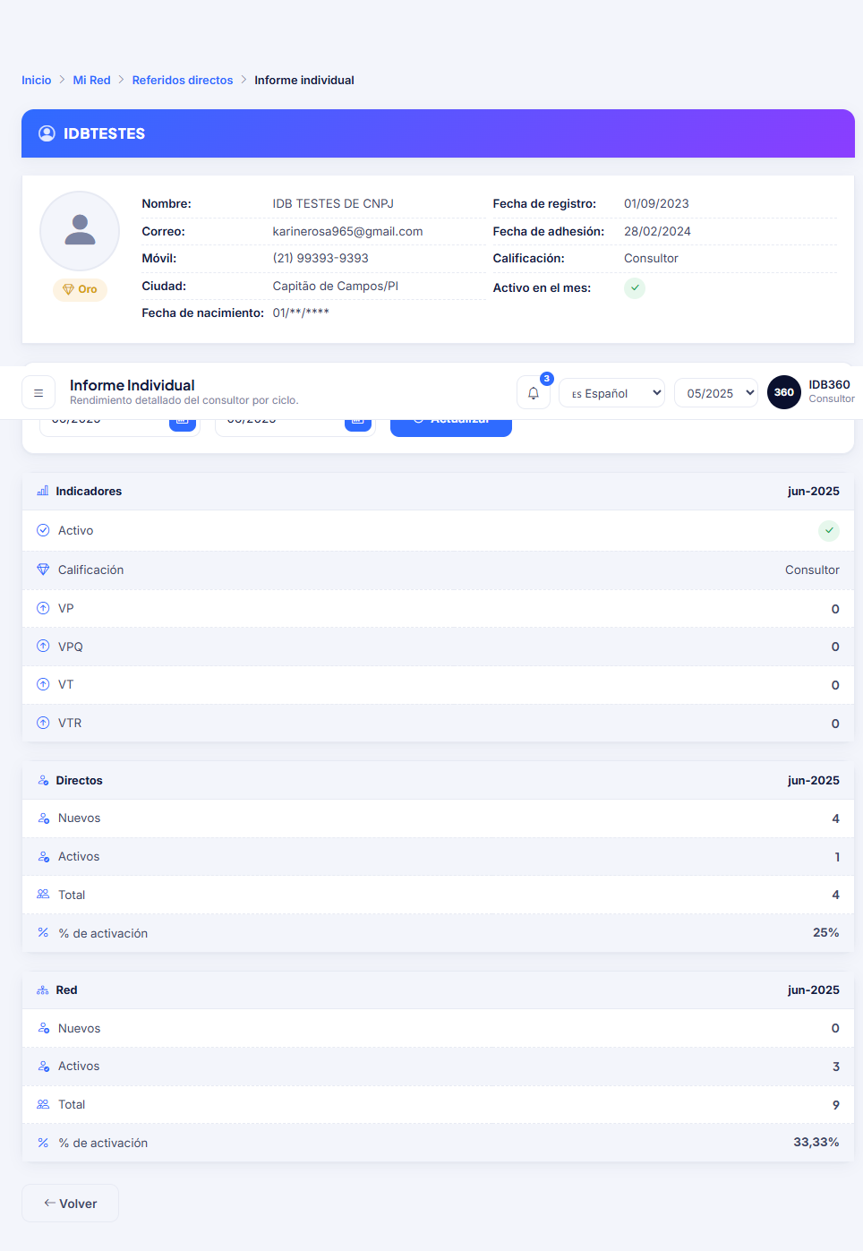
Task: Click the percent icon in Directos section
Action: click(43, 932)
